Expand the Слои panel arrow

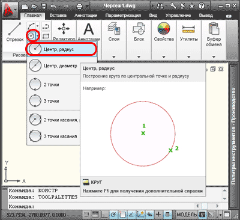tap(114, 57)
